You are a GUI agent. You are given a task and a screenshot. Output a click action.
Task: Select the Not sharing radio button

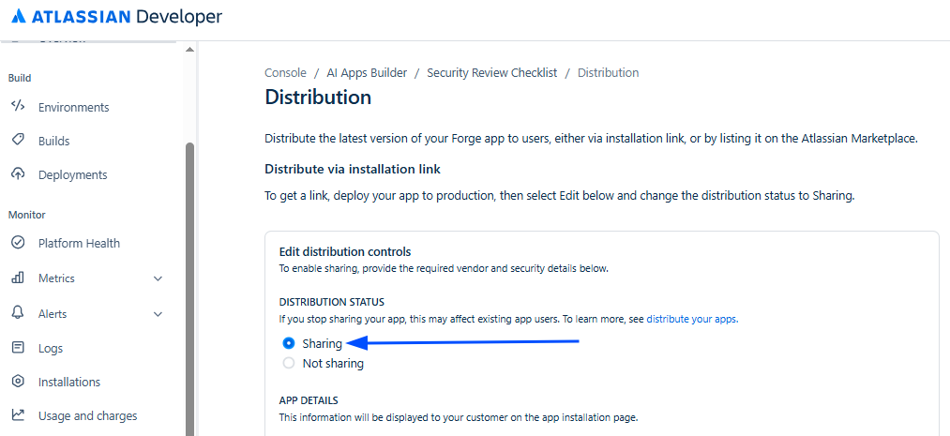(x=289, y=363)
